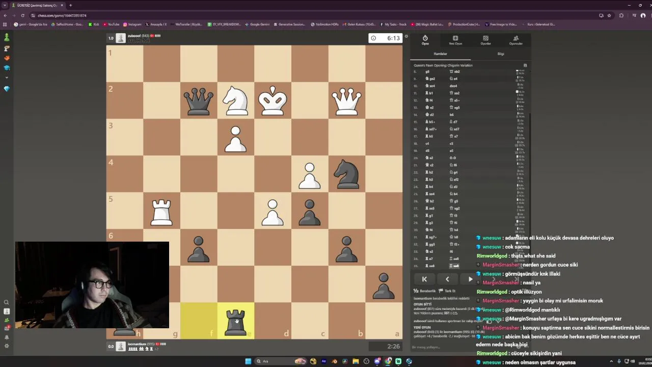Select move 11 b1 in move list

430,93
